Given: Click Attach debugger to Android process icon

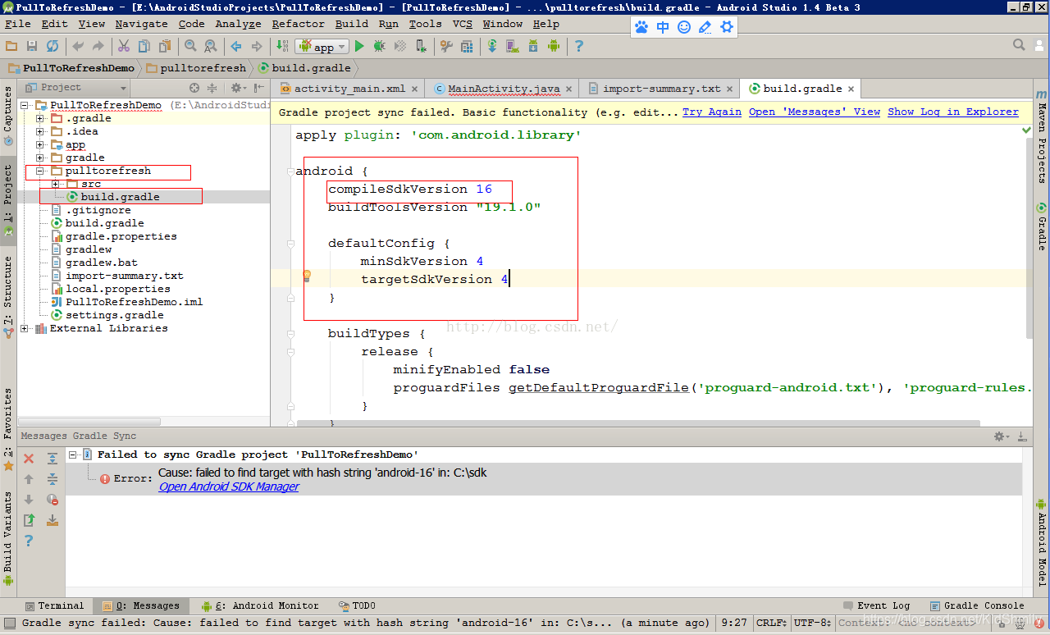Looking at the screenshot, I should tap(421, 46).
